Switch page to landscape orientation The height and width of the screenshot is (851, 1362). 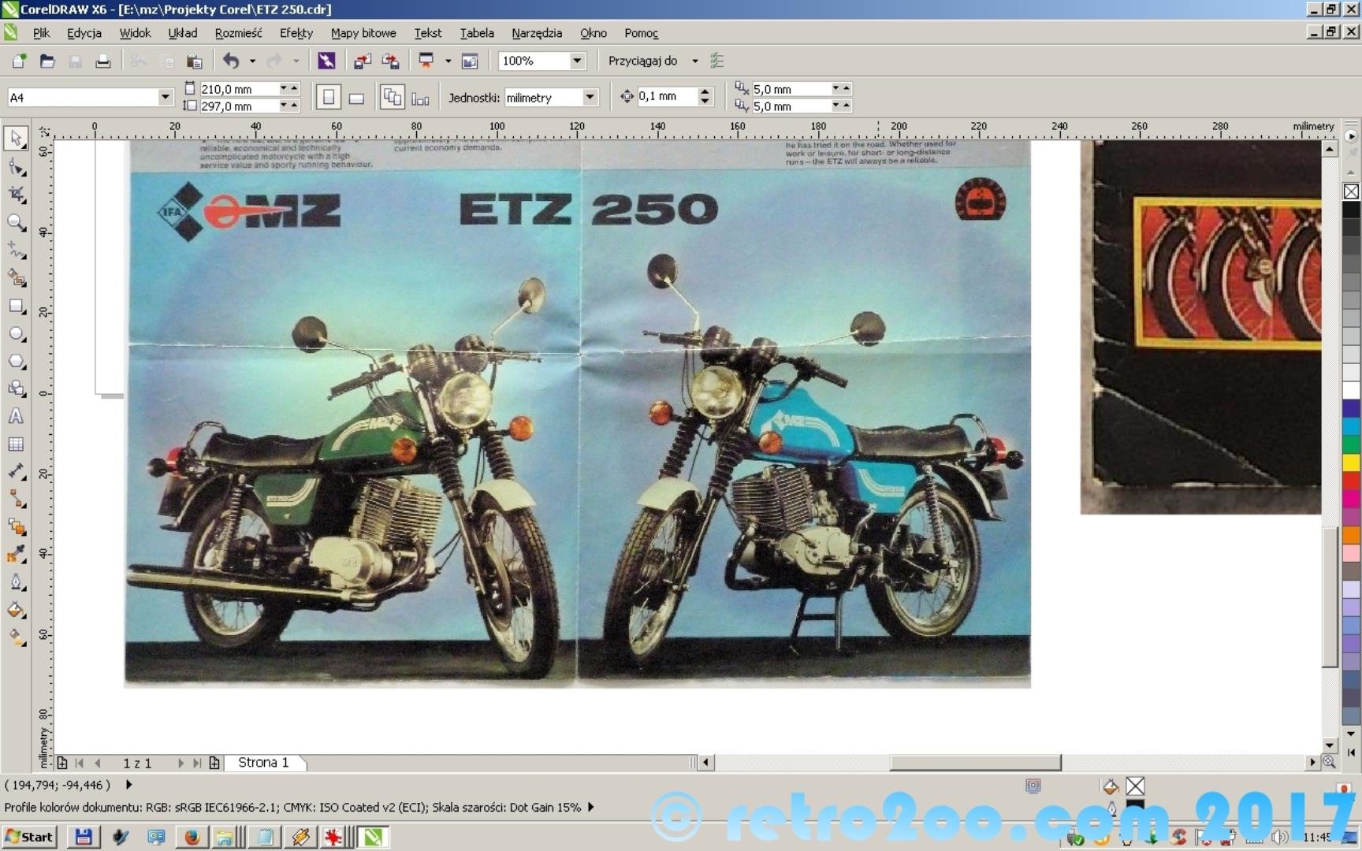(356, 98)
